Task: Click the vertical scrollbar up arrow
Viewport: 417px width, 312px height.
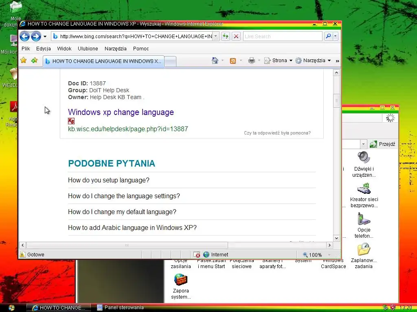Action: (336, 73)
